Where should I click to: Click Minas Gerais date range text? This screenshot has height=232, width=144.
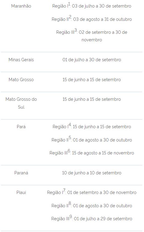(91, 60)
